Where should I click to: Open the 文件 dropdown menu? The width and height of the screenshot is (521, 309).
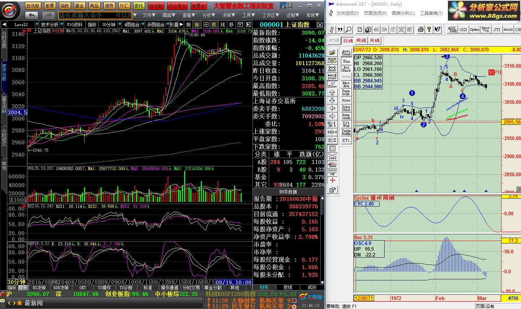click(149, 15)
